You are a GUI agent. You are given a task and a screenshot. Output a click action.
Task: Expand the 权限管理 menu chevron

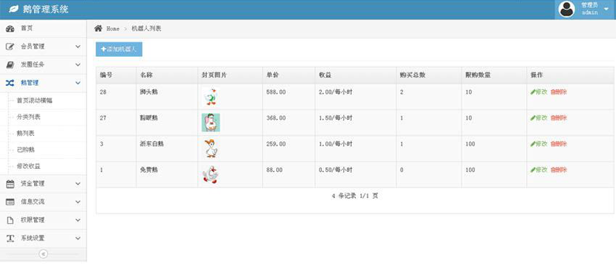[78, 220]
